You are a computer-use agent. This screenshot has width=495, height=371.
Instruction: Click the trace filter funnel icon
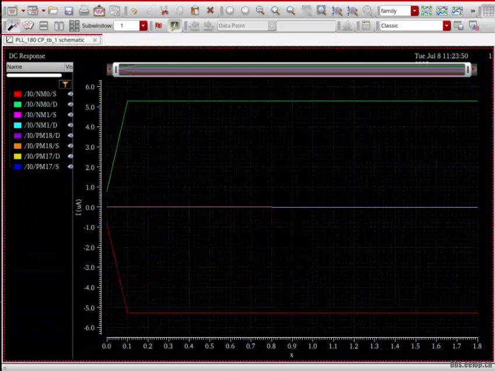65,85
